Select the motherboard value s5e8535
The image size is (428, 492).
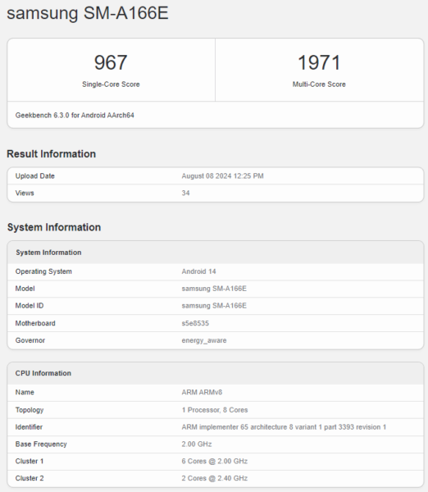(195, 323)
